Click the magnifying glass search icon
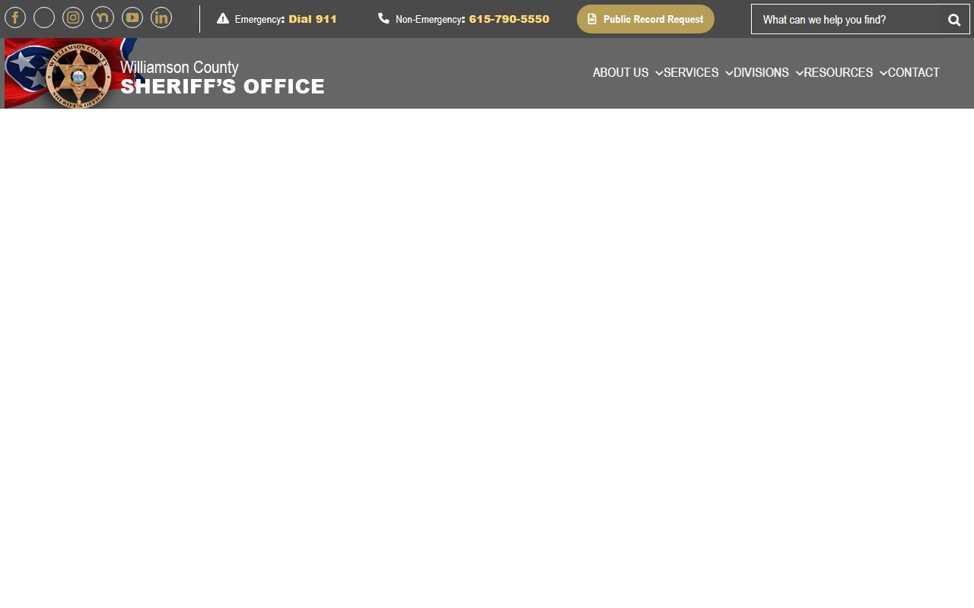Screen dimensions: 974x608 tap(954, 20)
